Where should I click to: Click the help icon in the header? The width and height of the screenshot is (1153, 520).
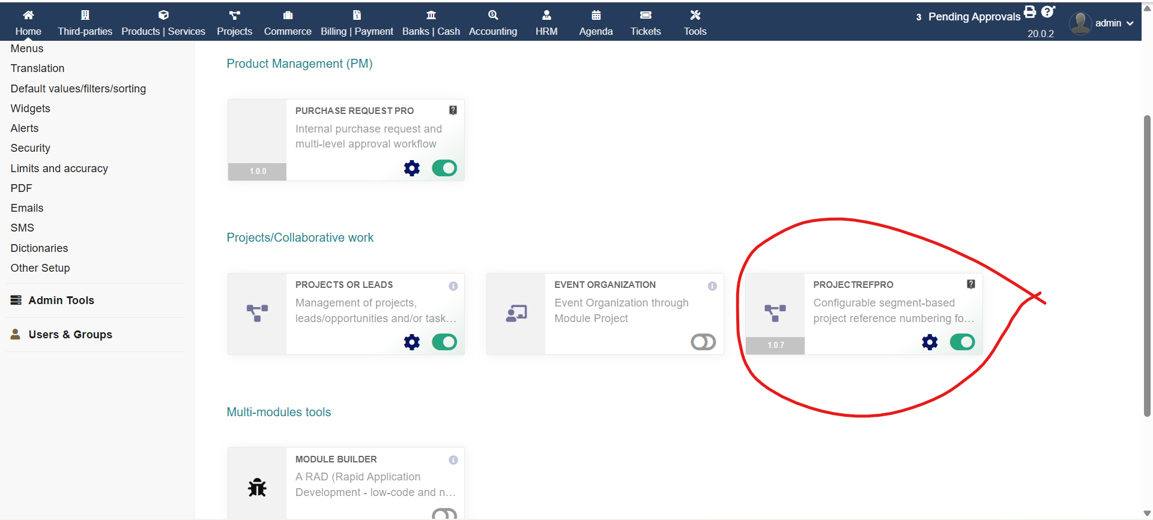[1048, 11]
